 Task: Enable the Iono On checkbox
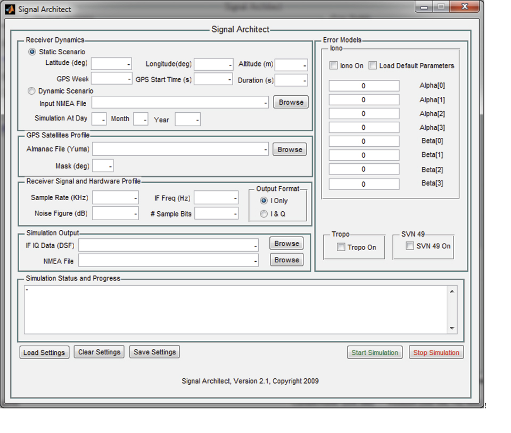point(334,65)
